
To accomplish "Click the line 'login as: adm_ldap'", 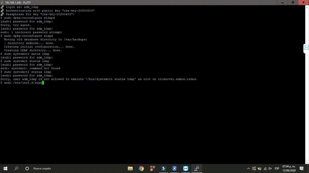I will coord(22,7).
